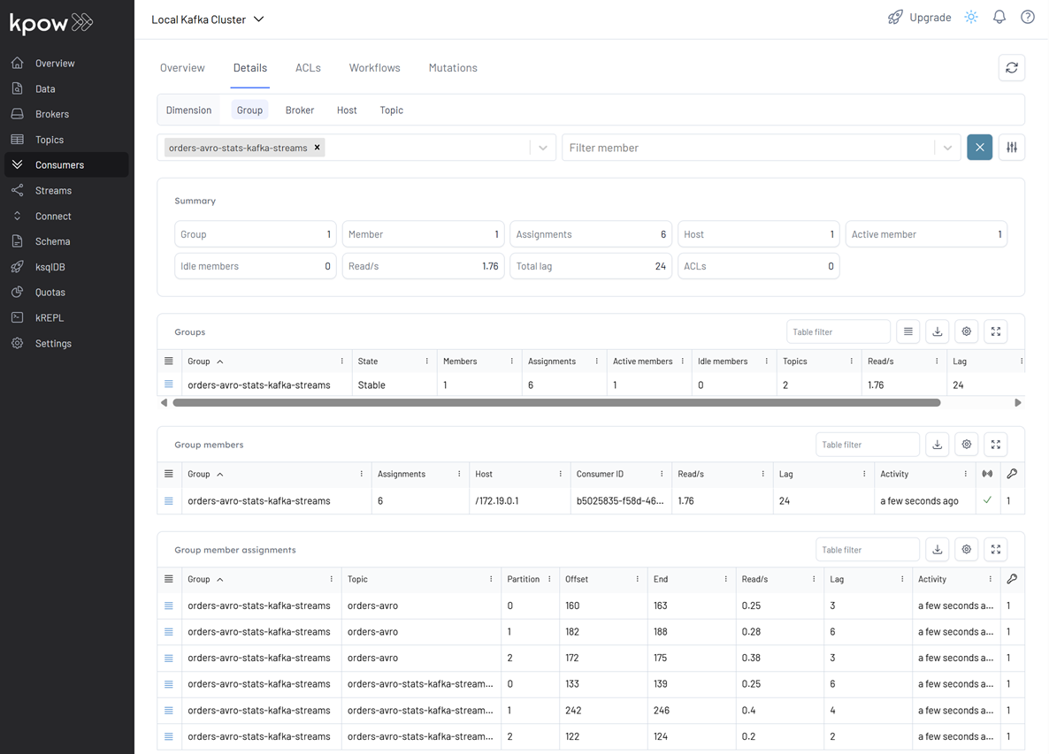Click the kpow logo
1049x754 pixels.
tap(50, 23)
